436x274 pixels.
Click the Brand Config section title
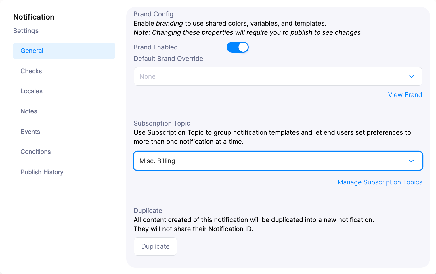(153, 14)
